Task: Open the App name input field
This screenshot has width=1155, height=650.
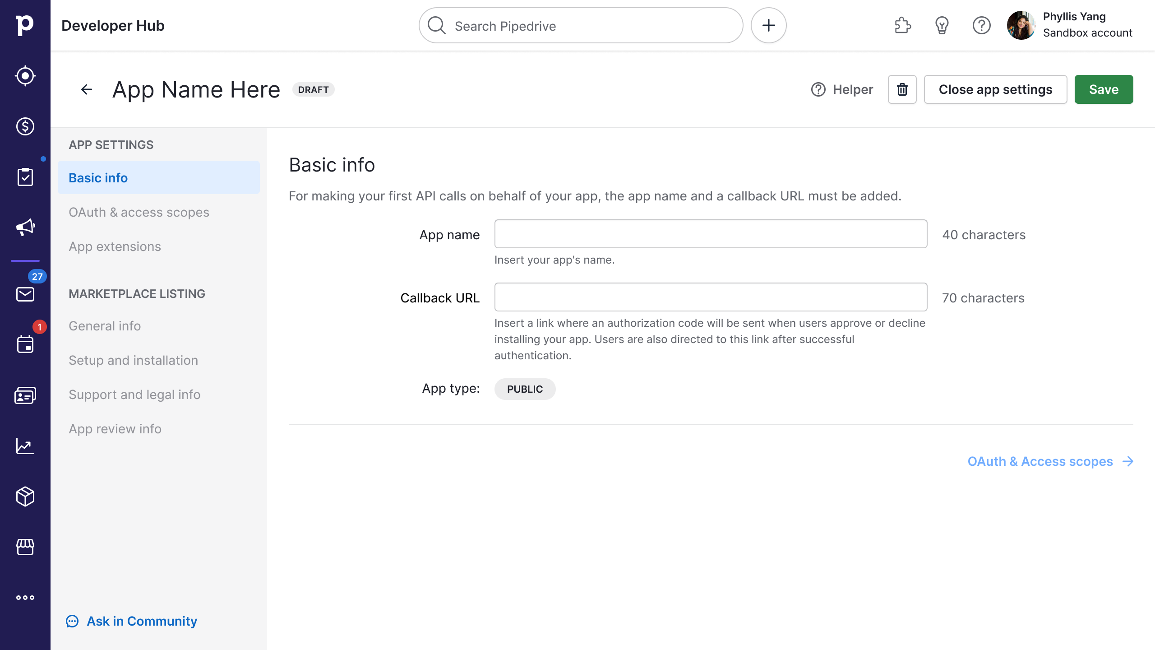Action: (x=711, y=234)
